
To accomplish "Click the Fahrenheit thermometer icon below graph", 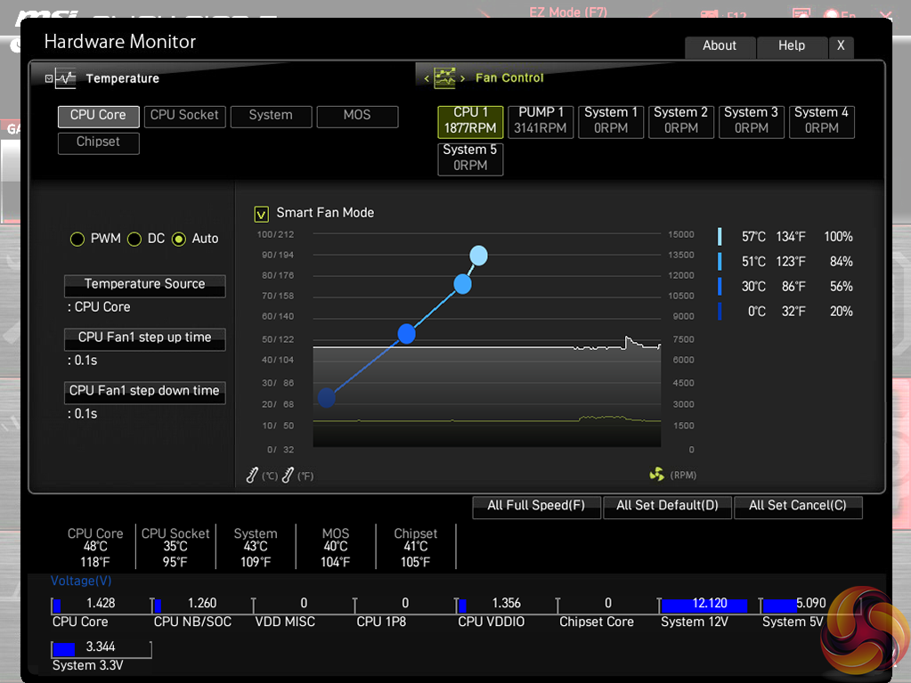I will [288, 476].
